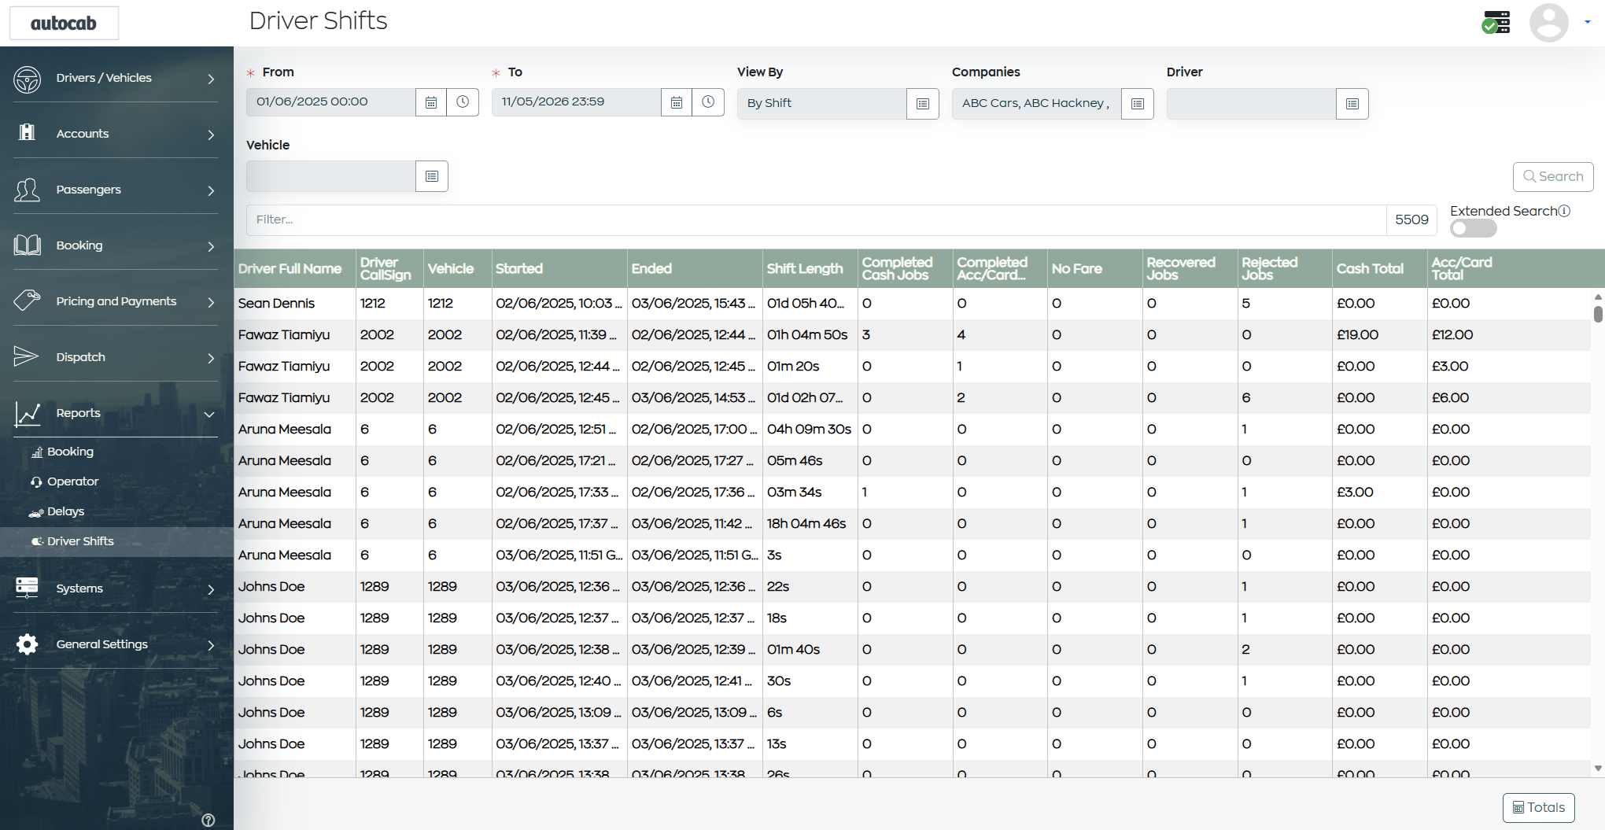Screen dimensions: 1605x830
Task: Click the help question mark icon
Action: point(208,820)
